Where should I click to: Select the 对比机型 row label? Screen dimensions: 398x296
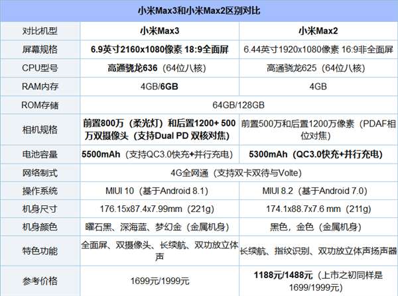pos(40,31)
